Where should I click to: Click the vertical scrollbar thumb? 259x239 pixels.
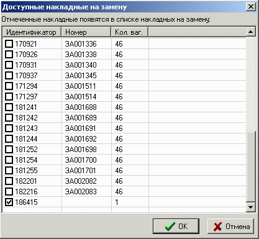tap(251, 166)
